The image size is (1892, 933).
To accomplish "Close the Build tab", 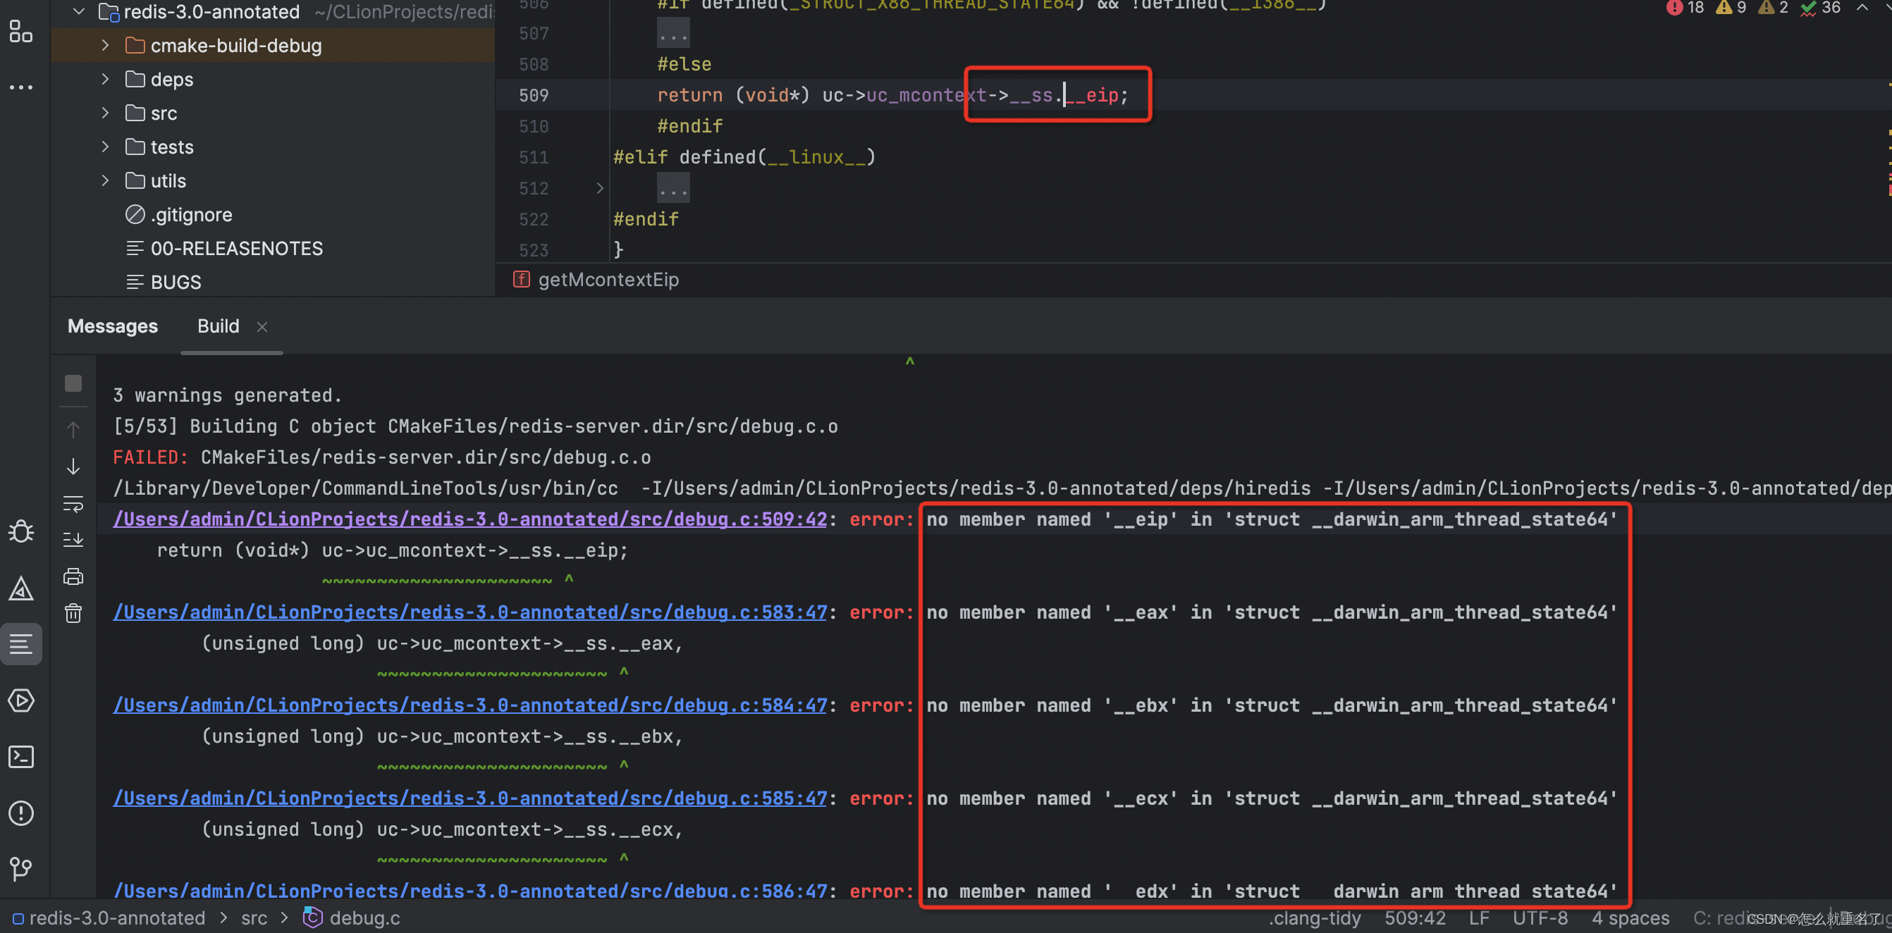I will 262,328.
